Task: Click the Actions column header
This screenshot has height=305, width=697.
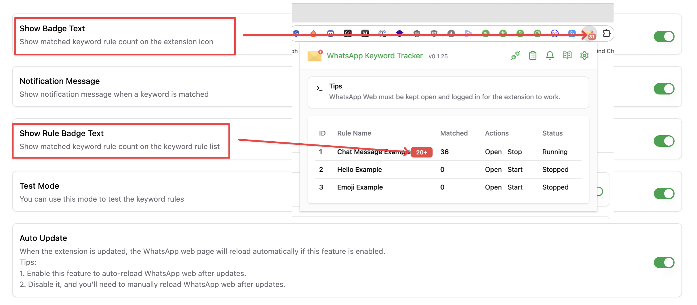Action: pos(497,133)
